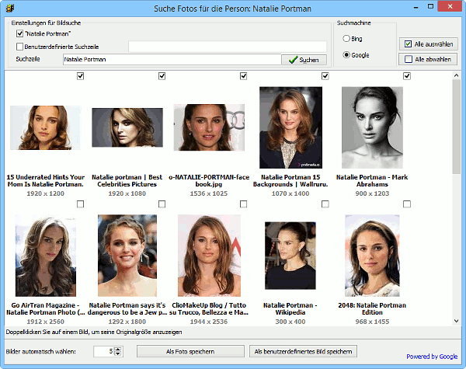Select the Mark Abrahams black-and-white thumbnail
Screen dimensions: 466x369
372,127
